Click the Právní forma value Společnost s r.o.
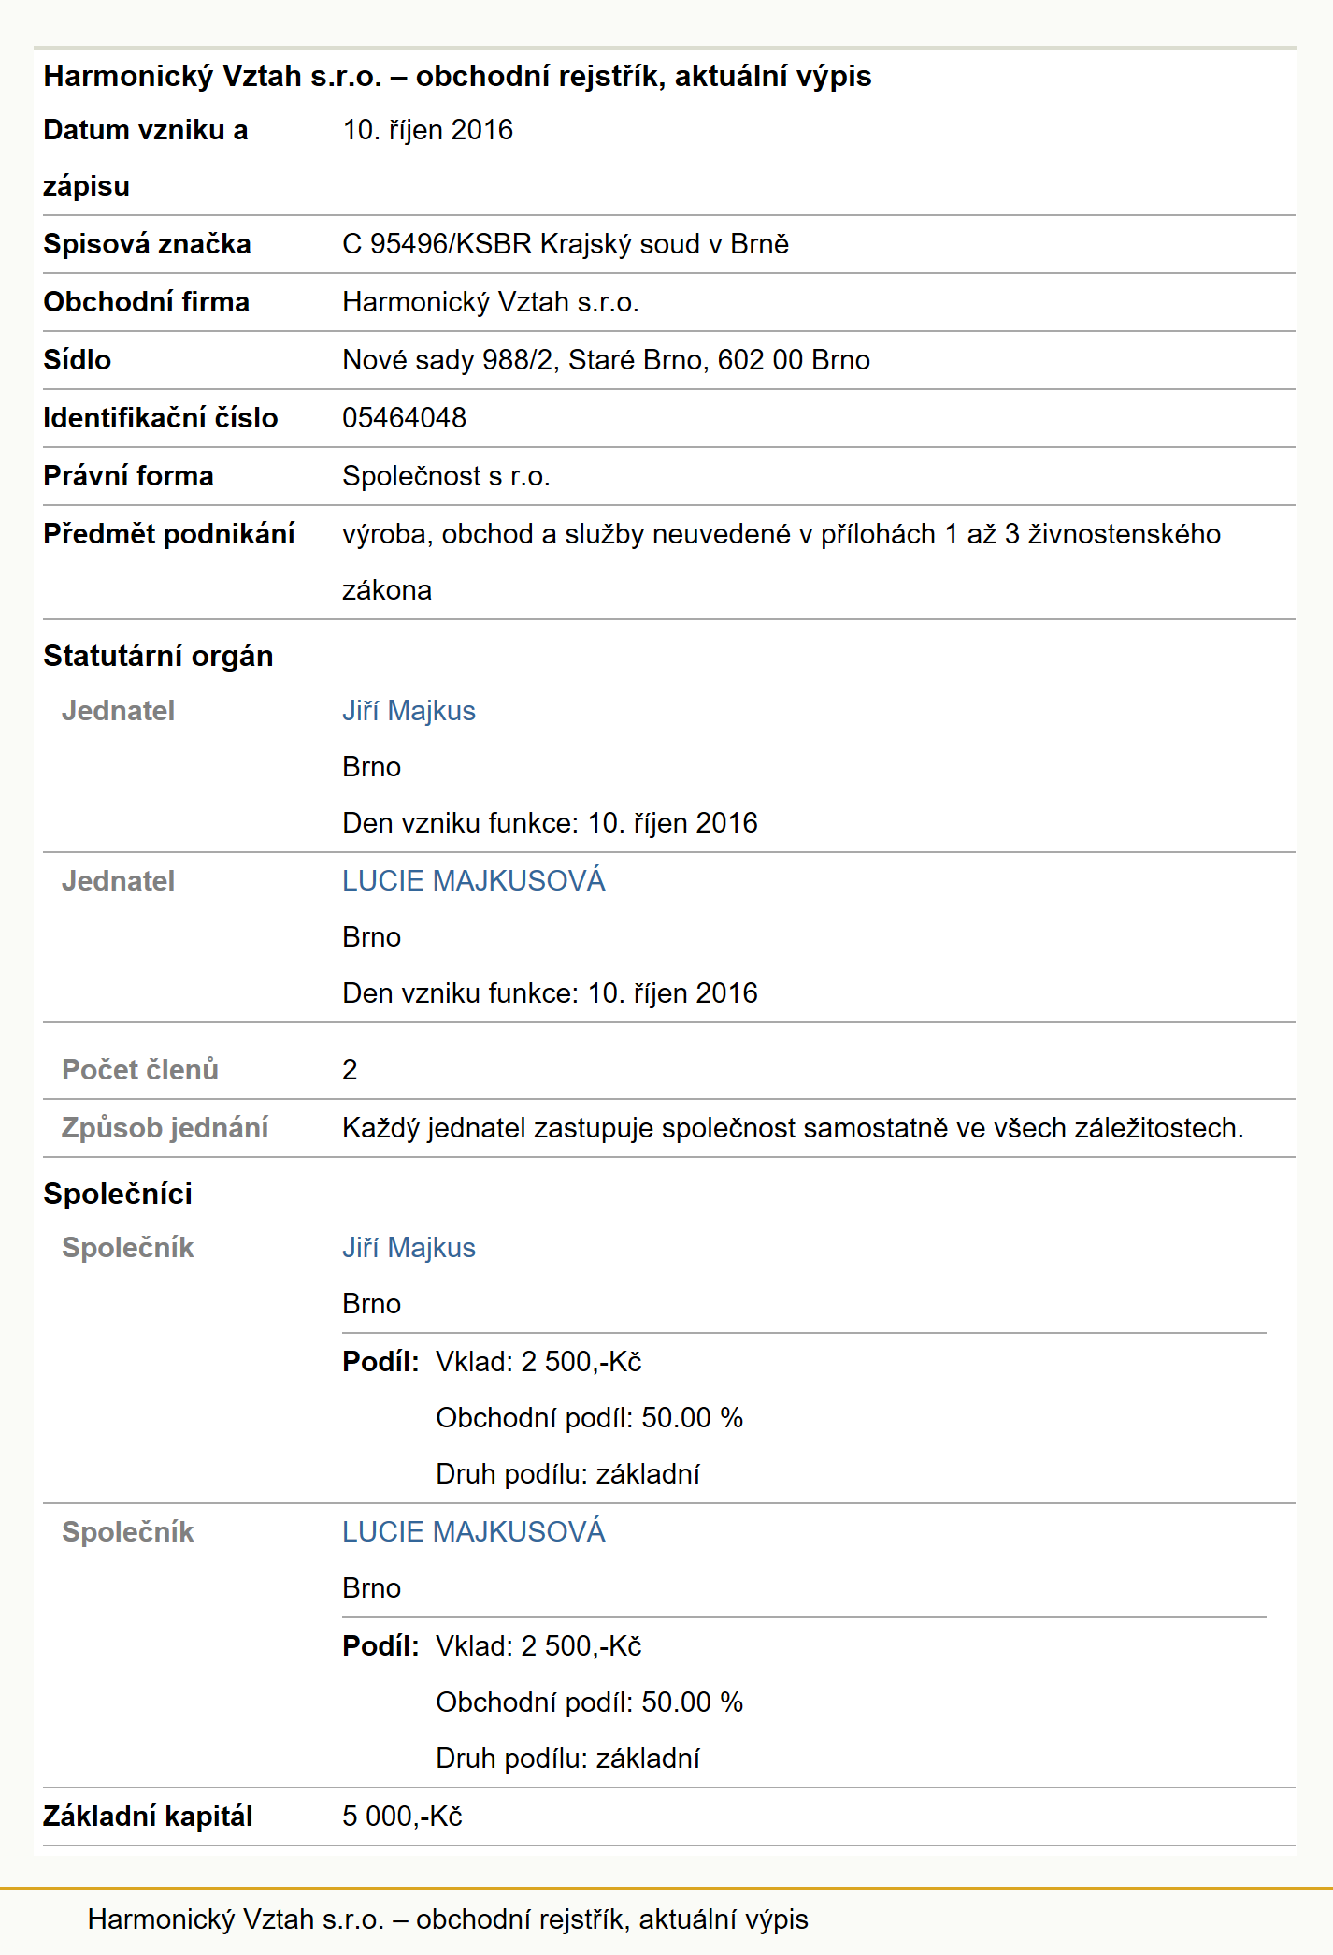The width and height of the screenshot is (1333, 1955). click(x=446, y=476)
